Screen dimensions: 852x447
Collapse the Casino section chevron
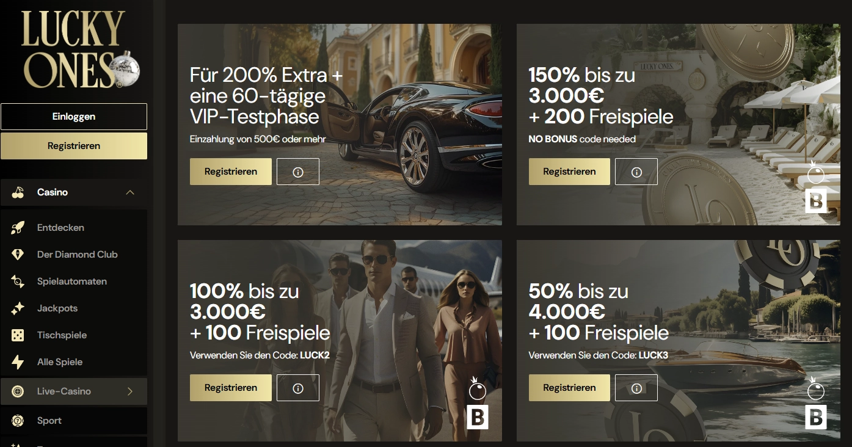pyautogui.click(x=129, y=192)
